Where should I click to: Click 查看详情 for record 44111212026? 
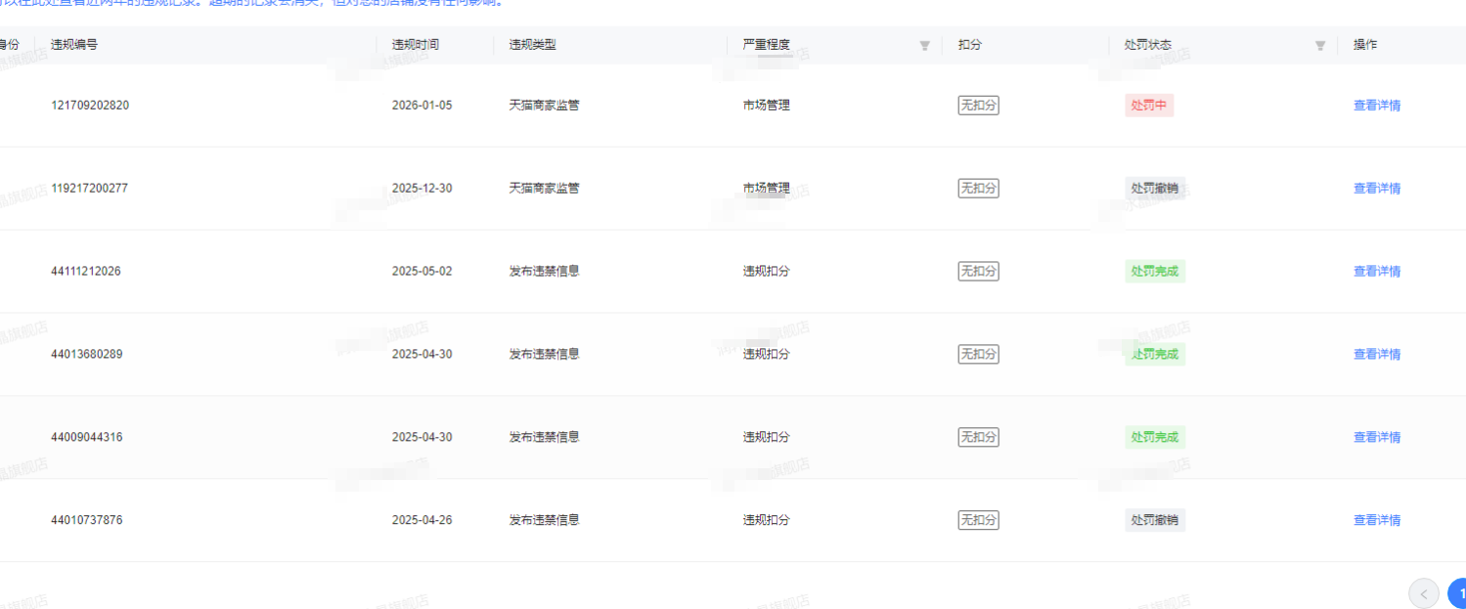click(x=1376, y=272)
